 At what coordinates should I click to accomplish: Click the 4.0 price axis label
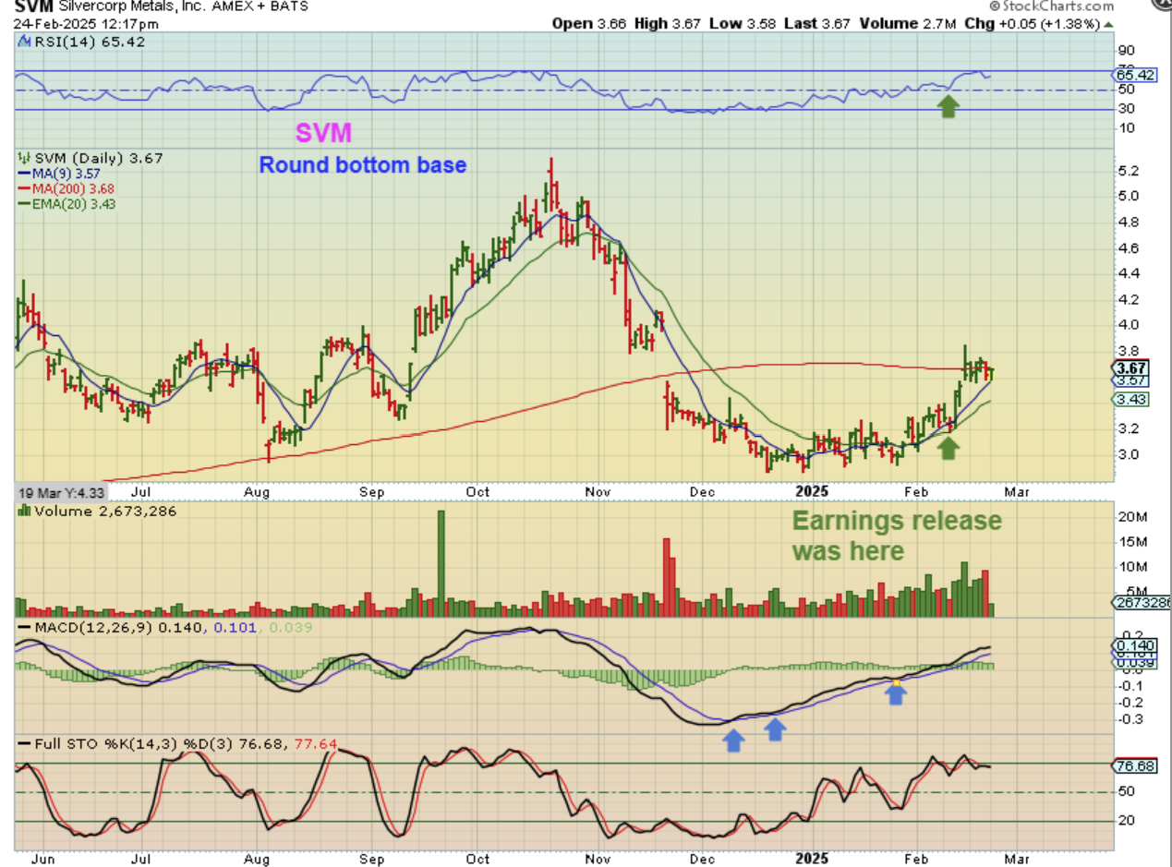click(1127, 325)
